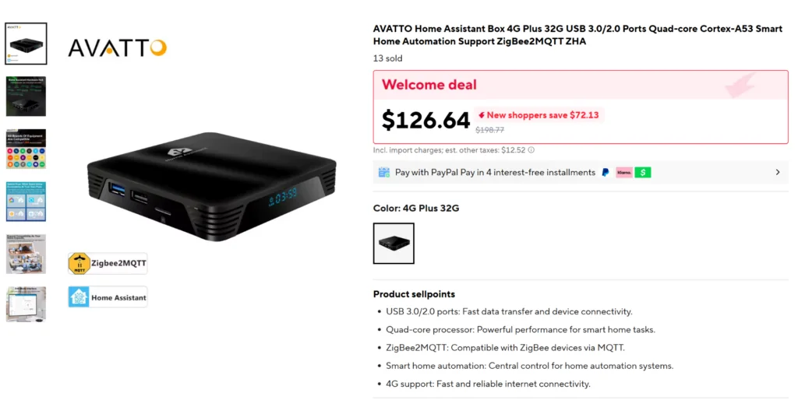The image size is (798, 414).
Task: Click the main product image
Action: coord(212,187)
